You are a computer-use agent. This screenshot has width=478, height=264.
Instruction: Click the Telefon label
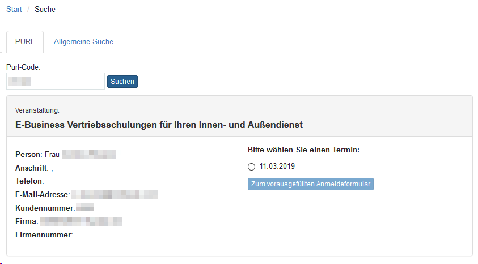tap(29, 181)
